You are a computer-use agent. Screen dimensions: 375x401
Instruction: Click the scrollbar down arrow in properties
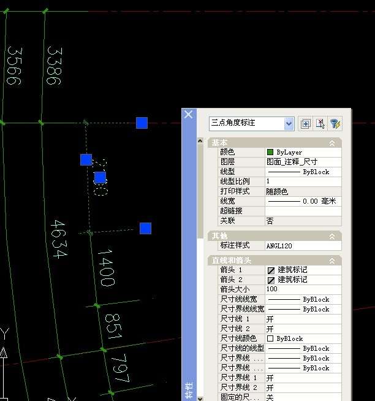point(200,399)
